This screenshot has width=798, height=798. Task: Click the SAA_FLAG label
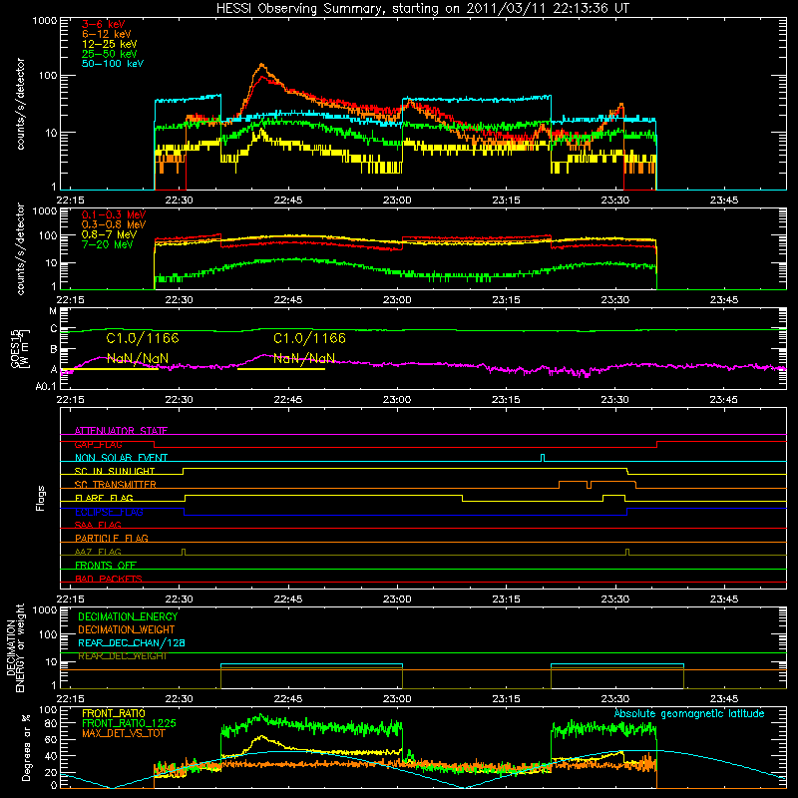tap(98, 525)
